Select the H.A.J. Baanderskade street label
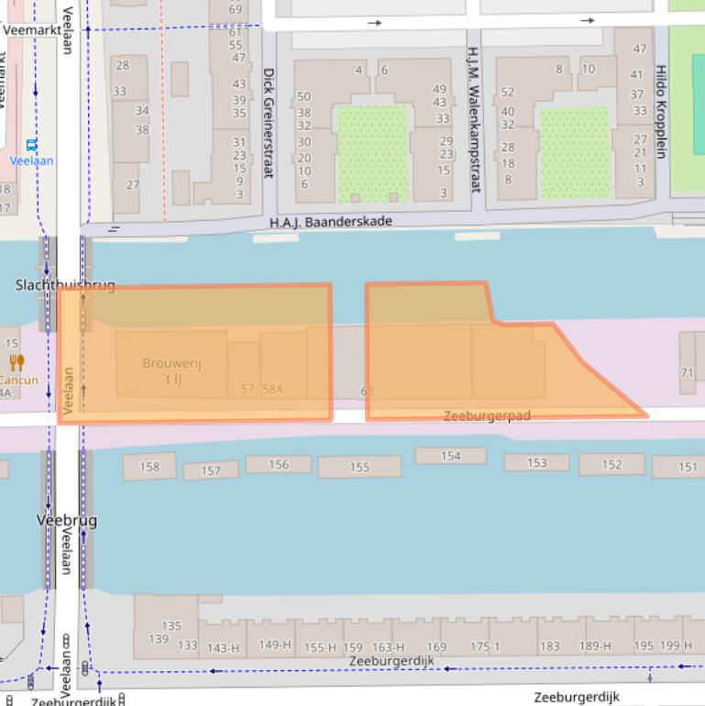 pos(330,222)
